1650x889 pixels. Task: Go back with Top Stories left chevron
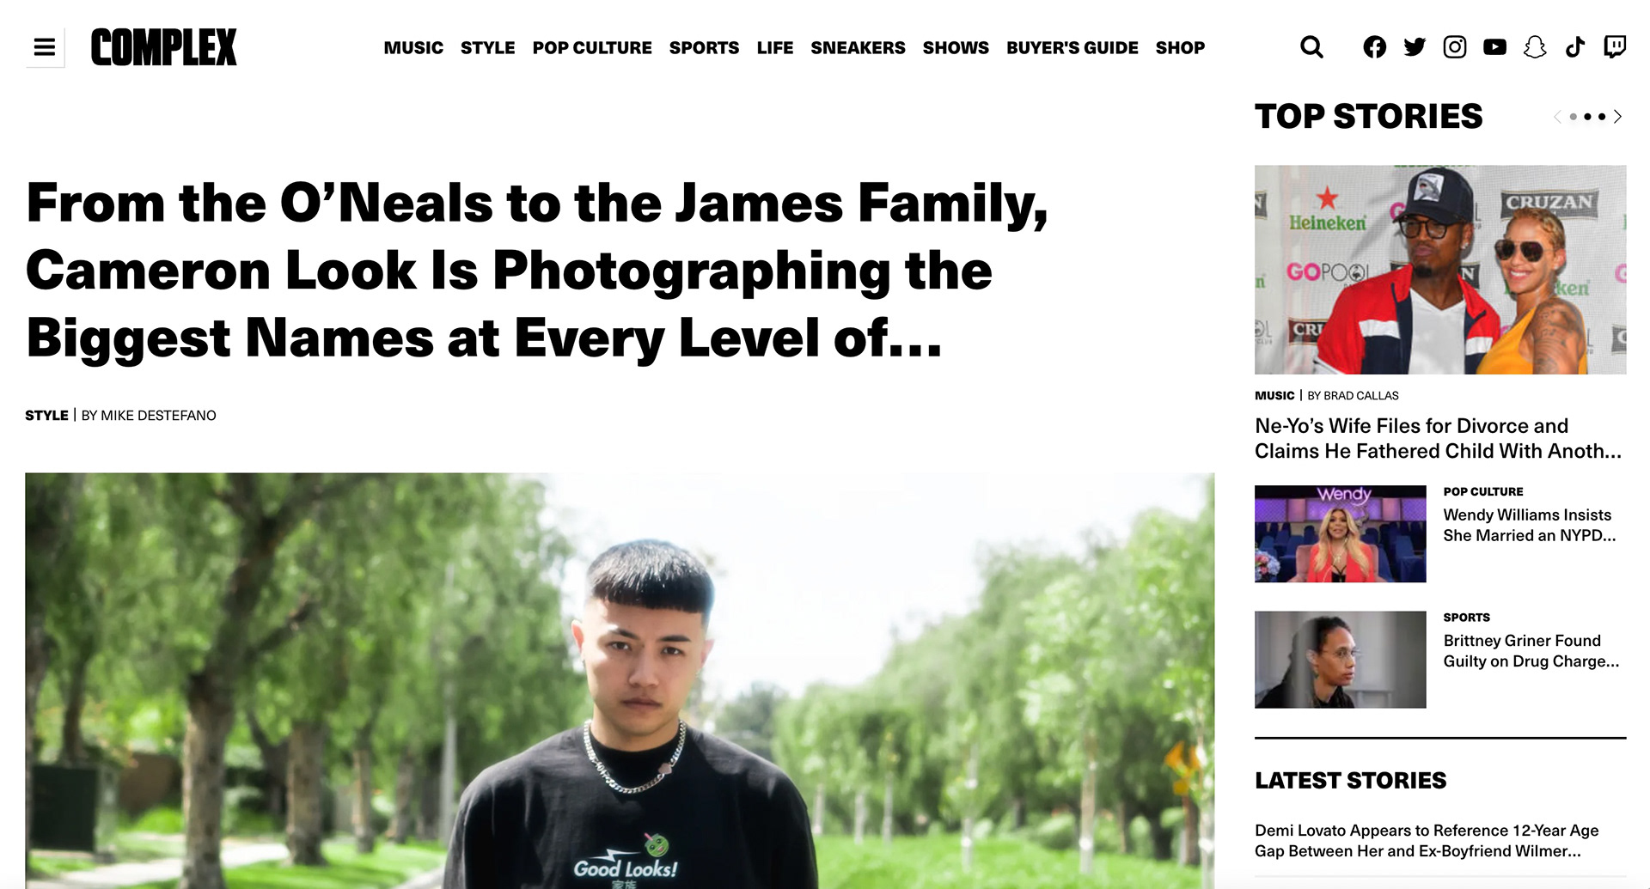[x=1556, y=117]
